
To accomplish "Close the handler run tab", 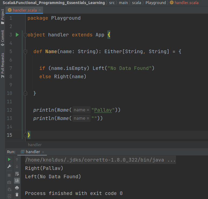I will pos(43,152).
